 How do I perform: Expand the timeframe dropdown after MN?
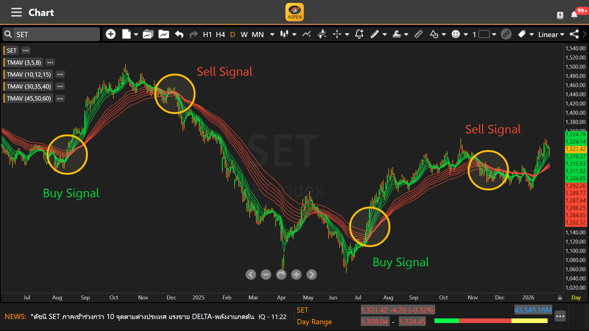point(272,34)
